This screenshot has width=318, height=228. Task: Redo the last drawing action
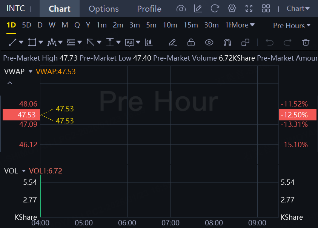tap(287, 43)
